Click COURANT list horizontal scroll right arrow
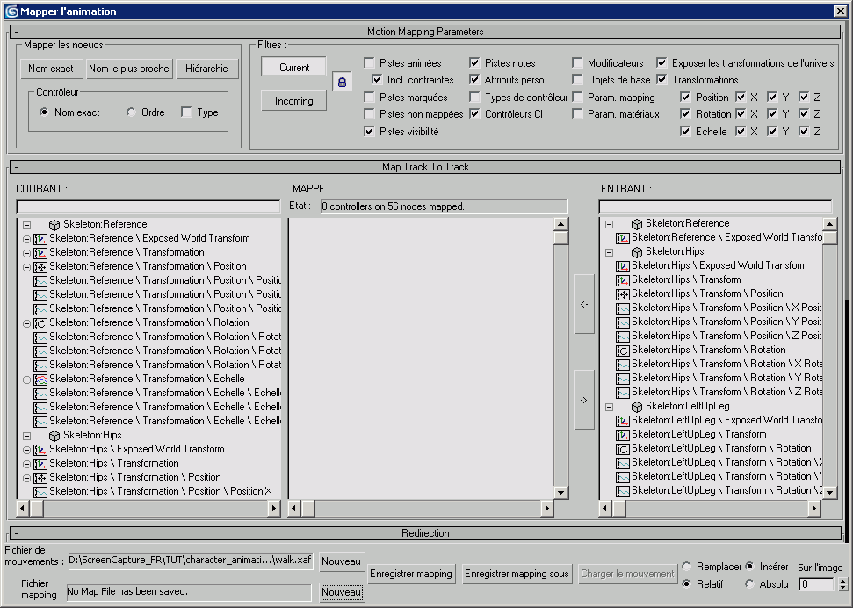 (x=273, y=508)
